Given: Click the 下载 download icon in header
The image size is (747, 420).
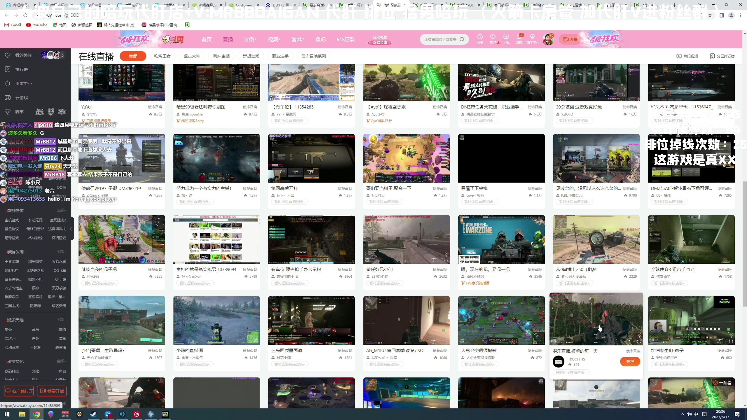Looking at the screenshot, I should click(x=506, y=39).
